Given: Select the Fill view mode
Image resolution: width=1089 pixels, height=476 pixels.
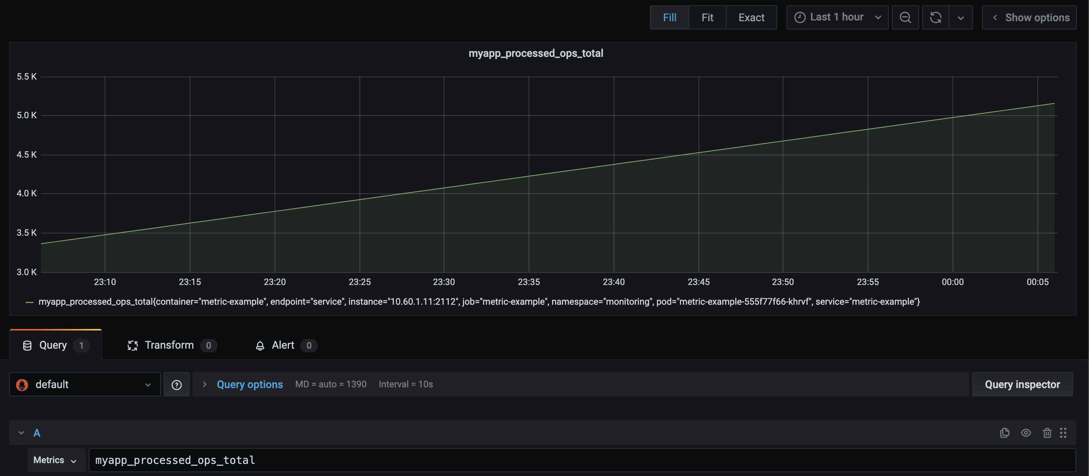Looking at the screenshot, I should (x=670, y=17).
